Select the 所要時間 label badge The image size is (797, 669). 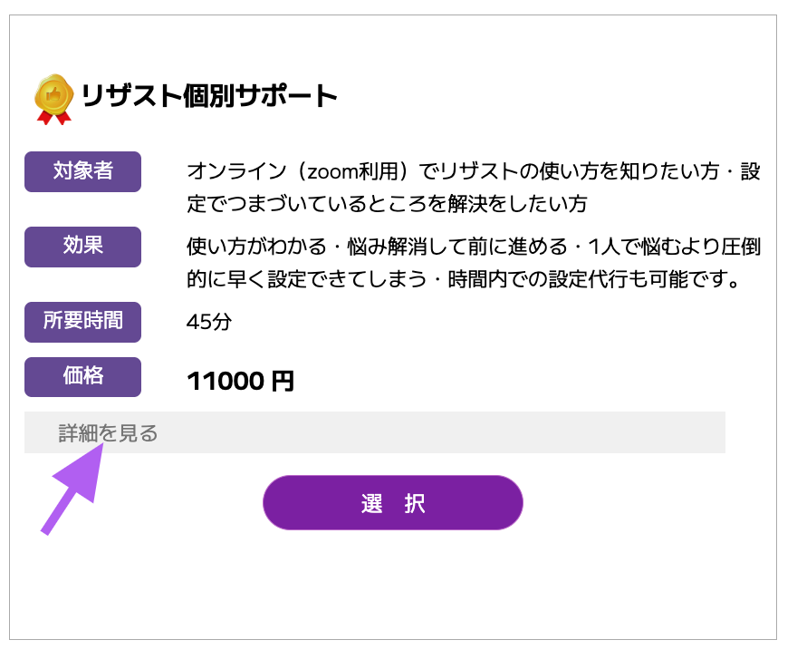coord(82,322)
